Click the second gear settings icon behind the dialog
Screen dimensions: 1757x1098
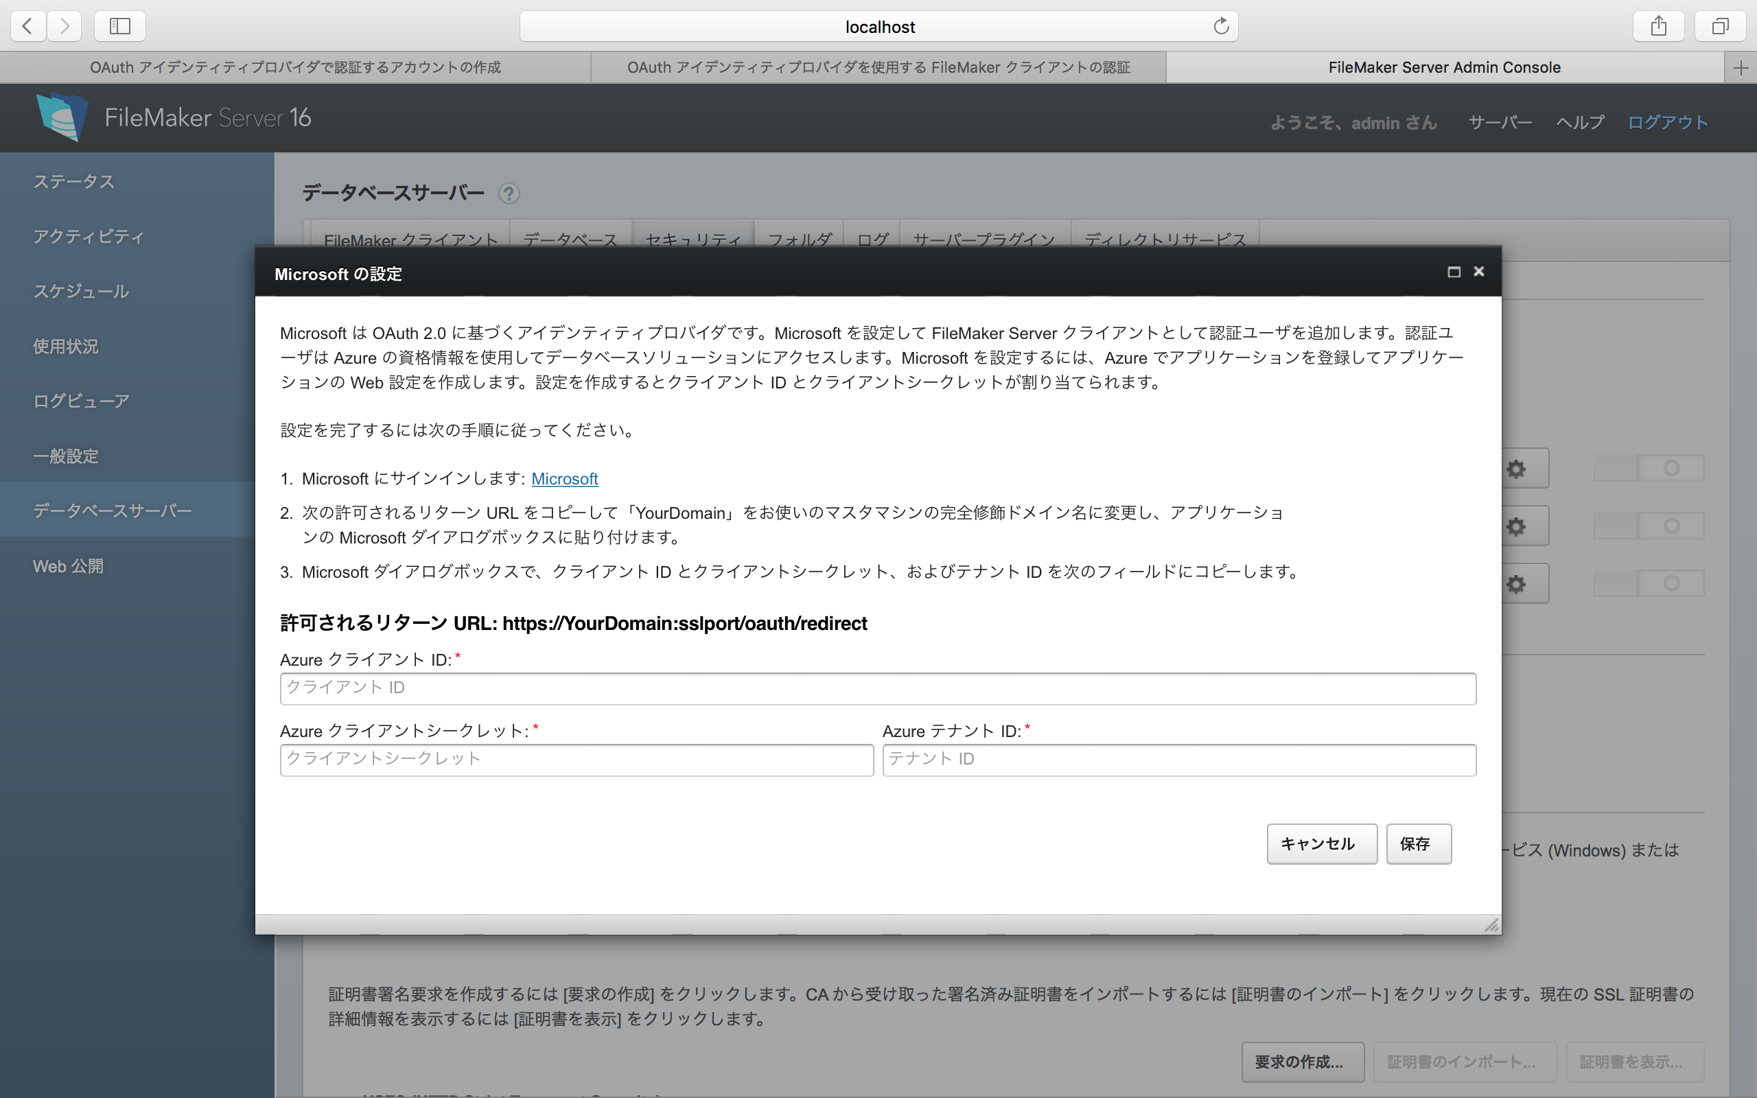(1515, 526)
